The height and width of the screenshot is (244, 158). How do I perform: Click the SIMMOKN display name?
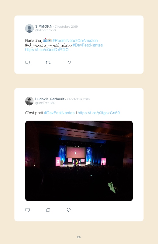click(44, 26)
